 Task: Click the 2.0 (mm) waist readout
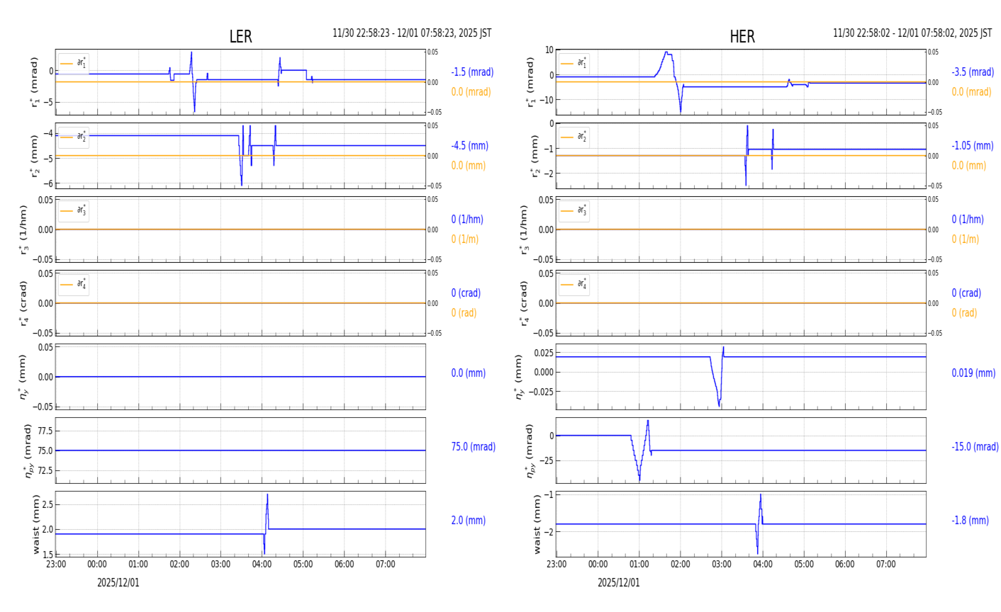468,521
